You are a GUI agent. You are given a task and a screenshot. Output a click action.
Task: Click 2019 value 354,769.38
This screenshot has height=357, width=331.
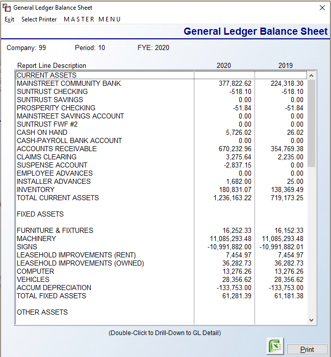pos(287,149)
